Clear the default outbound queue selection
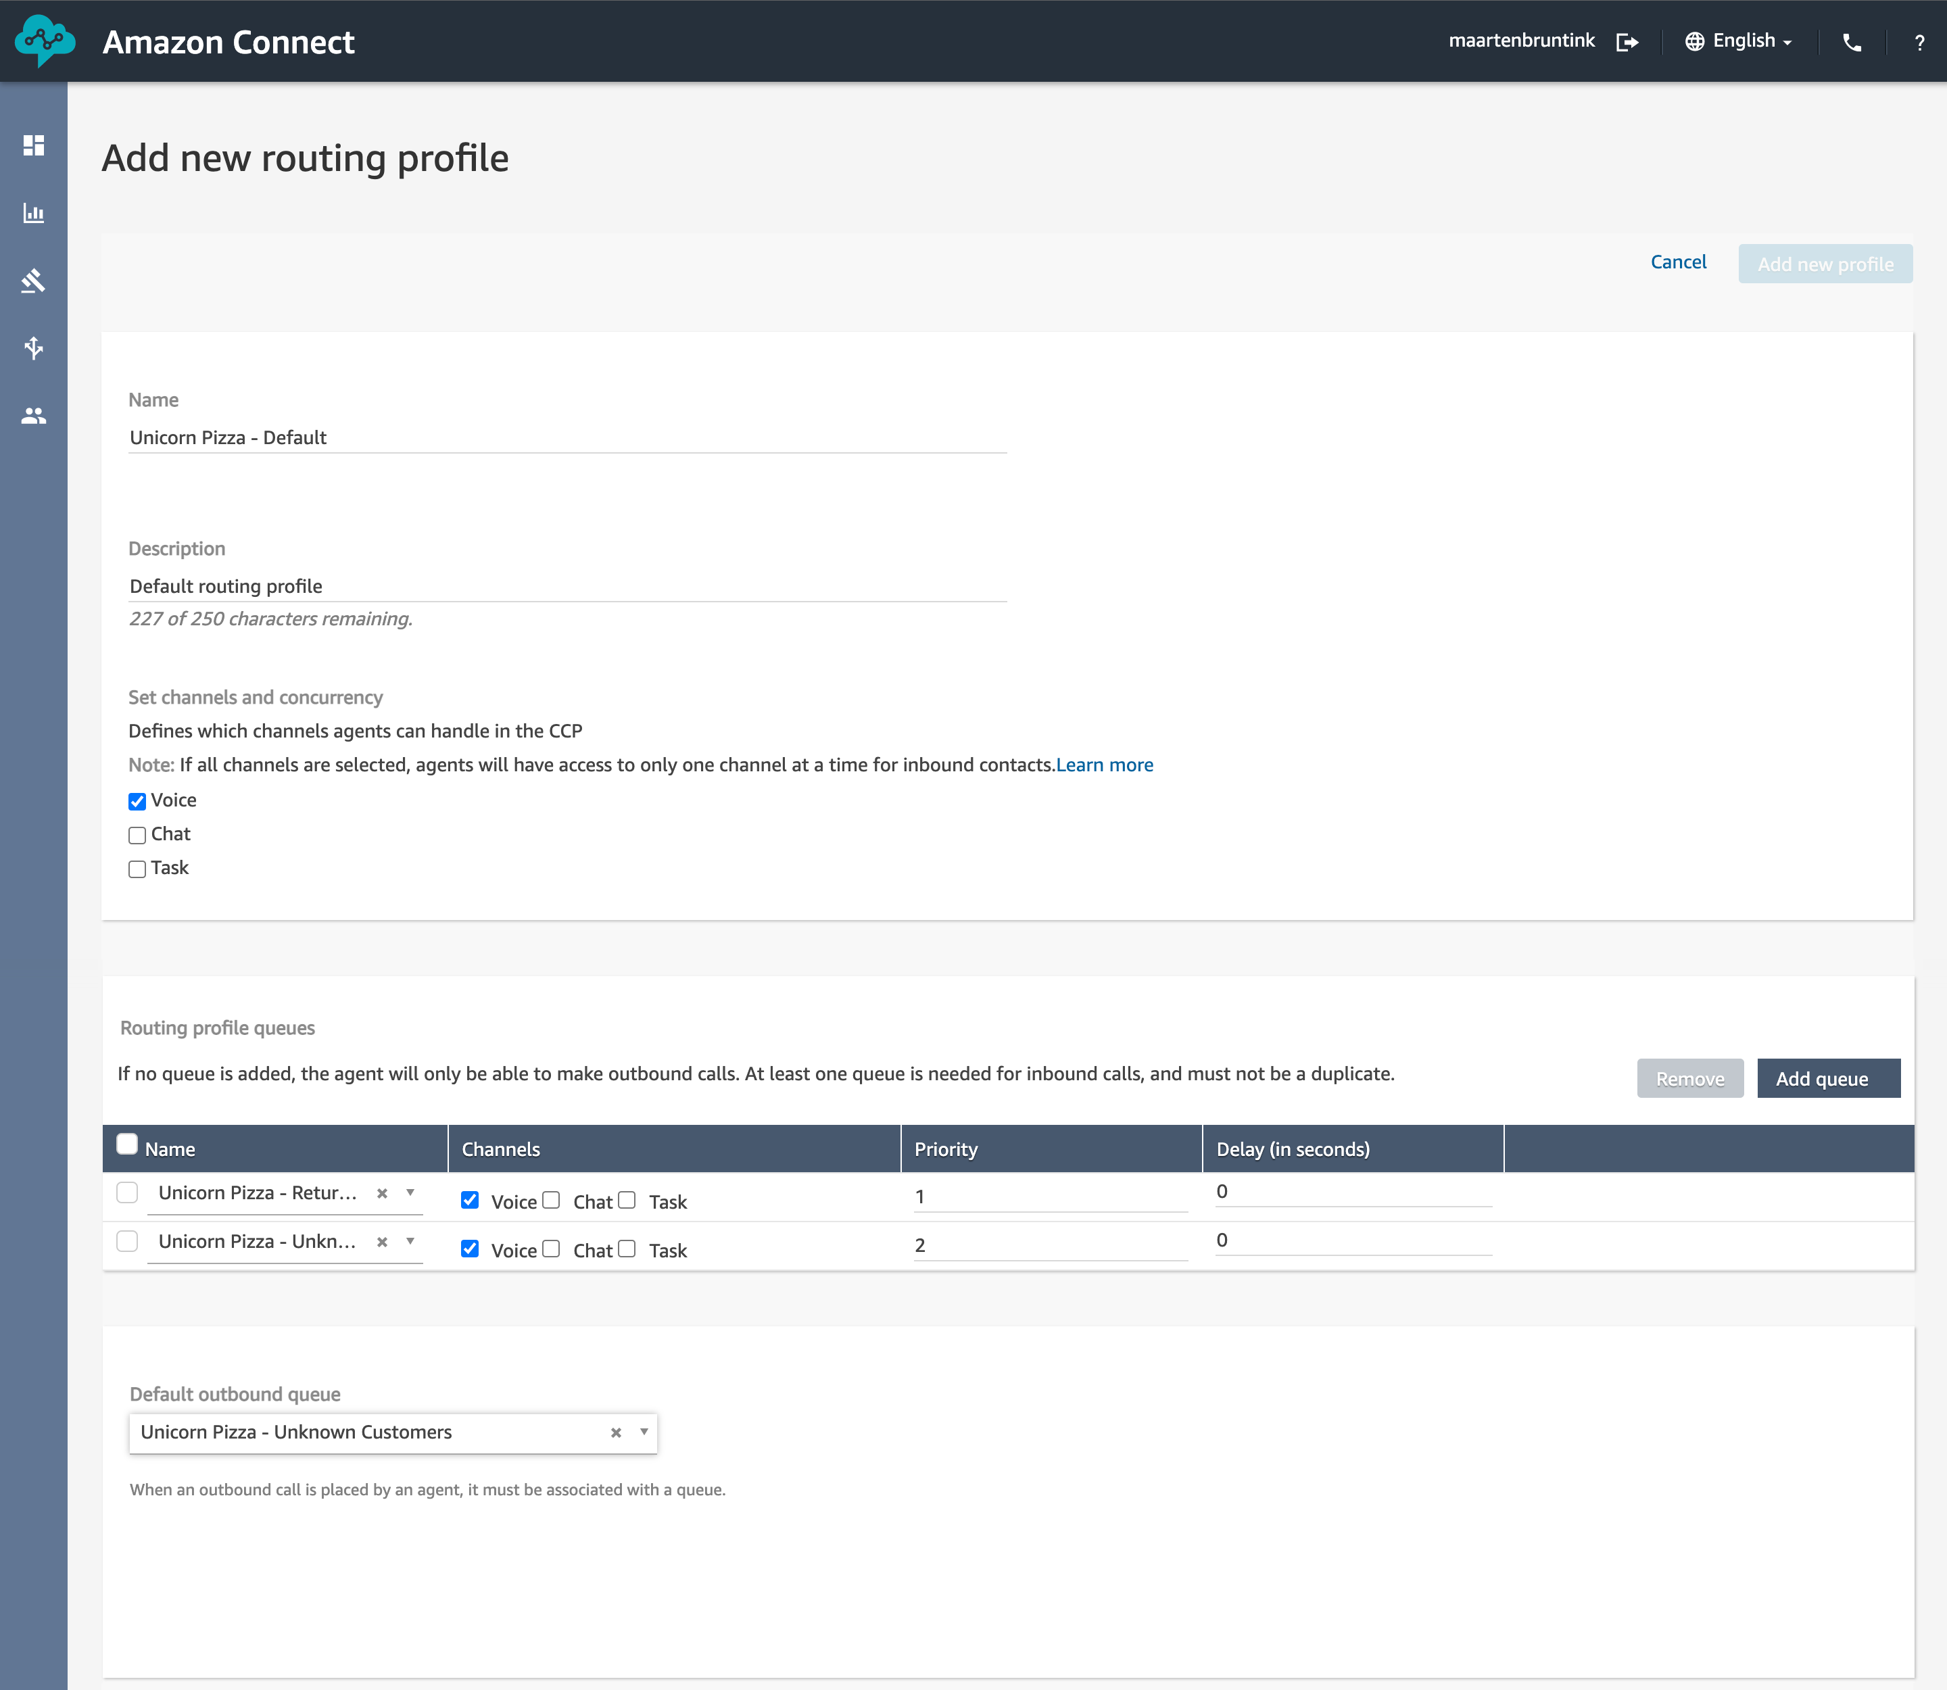This screenshot has height=1690, width=1947. [616, 1432]
